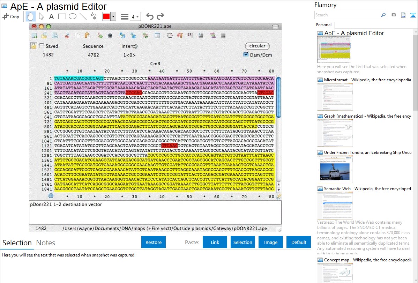This screenshot has height=283, width=418.
Task: Redo the annotation
Action: pos(160,16)
